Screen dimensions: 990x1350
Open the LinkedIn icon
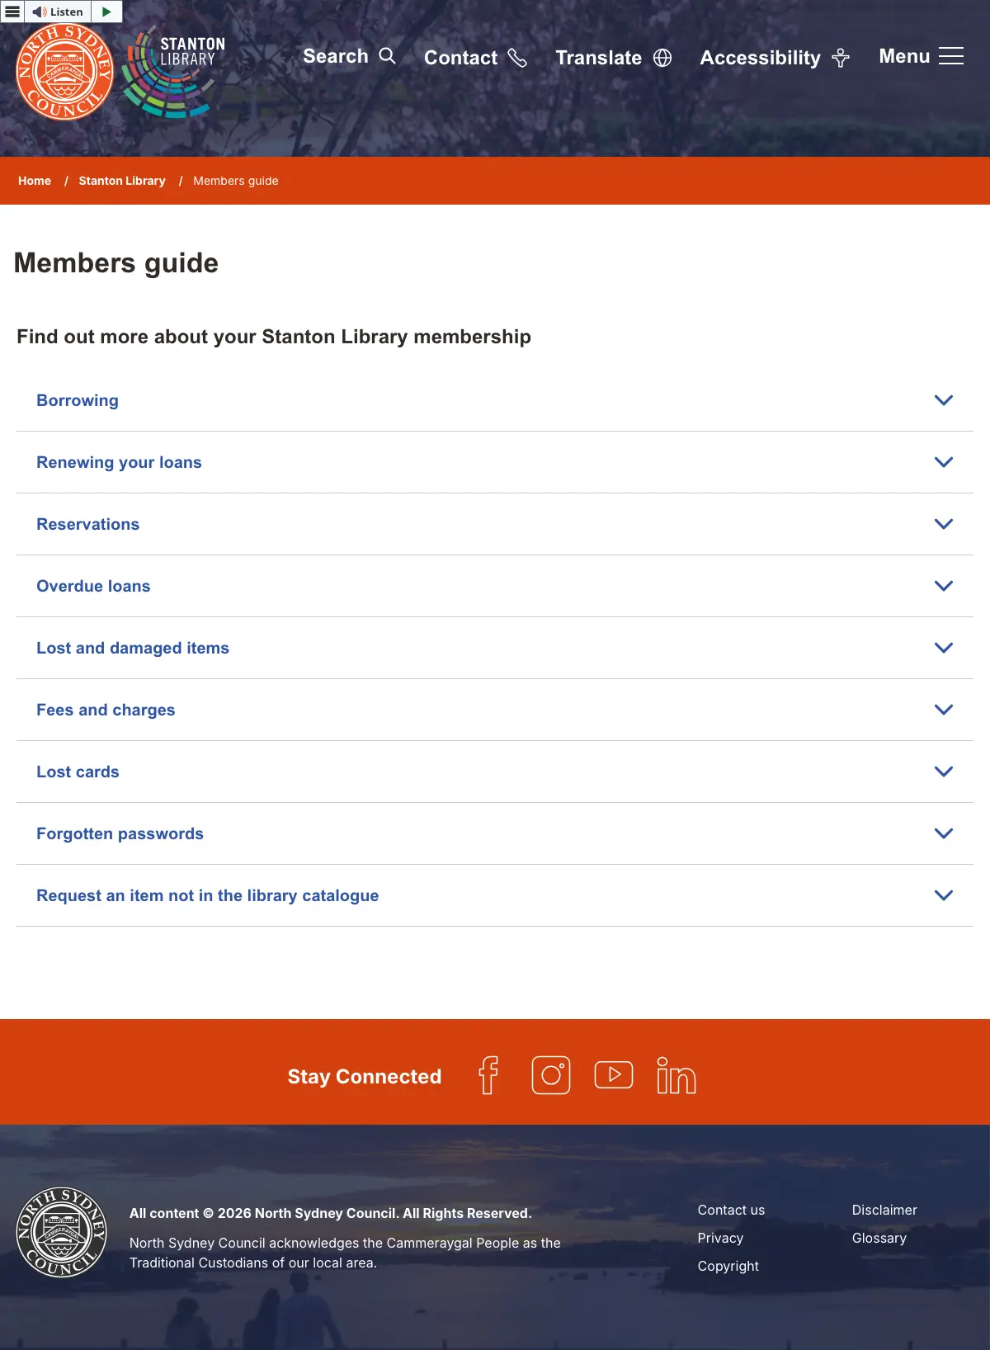coord(676,1075)
